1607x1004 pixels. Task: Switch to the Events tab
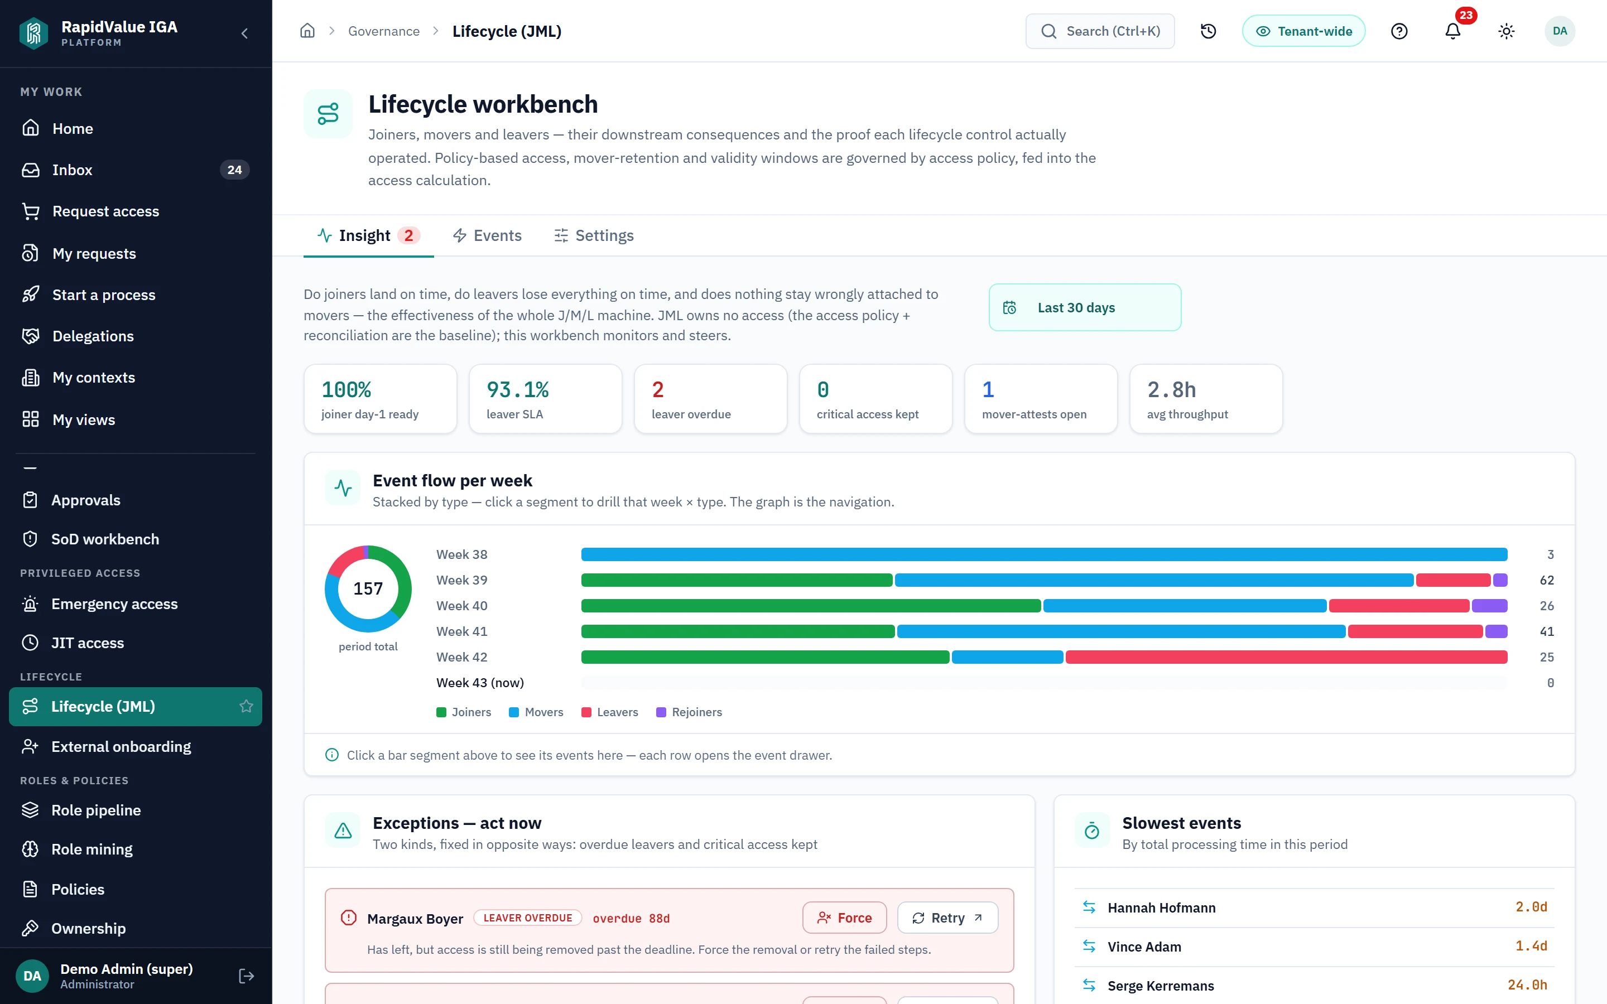click(488, 236)
